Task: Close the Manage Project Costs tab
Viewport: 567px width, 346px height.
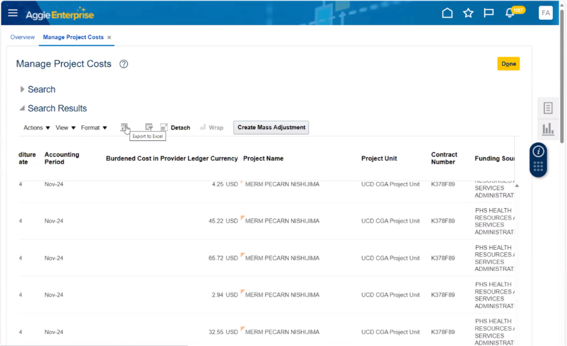Action: point(109,37)
